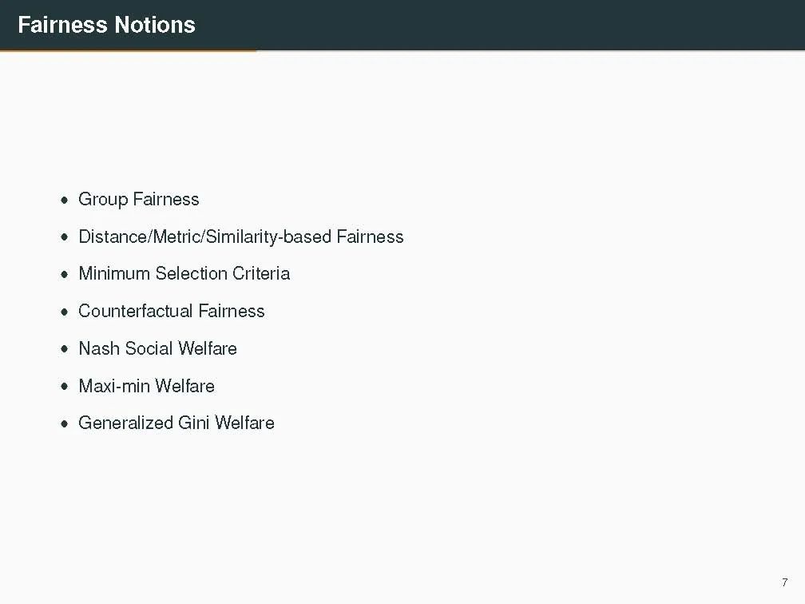The height and width of the screenshot is (604, 805).
Task: Click the bullet marker before Counterfactual Fairness
Action: point(64,312)
